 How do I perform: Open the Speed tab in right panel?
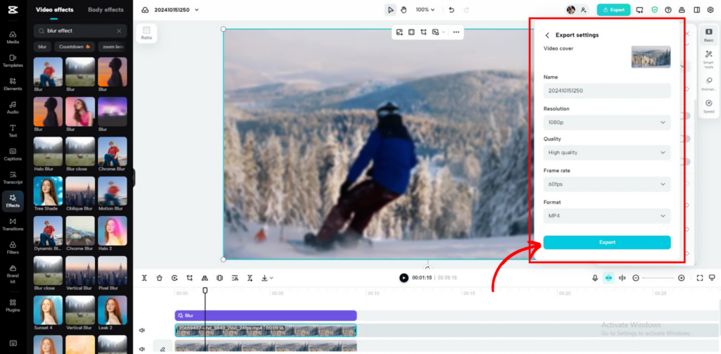[708, 107]
